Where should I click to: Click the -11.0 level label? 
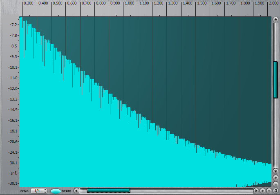[13, 78]
